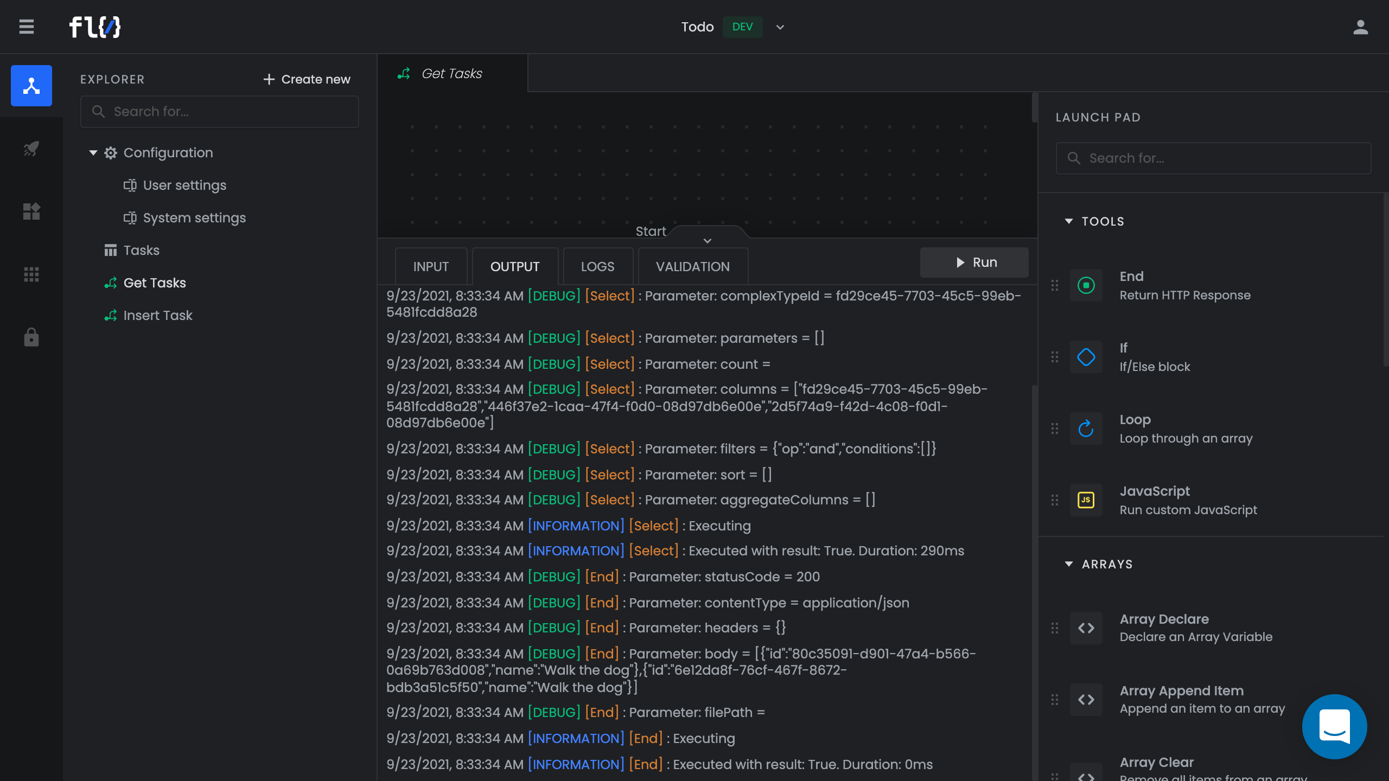
Task: Switch to the LOGS tab
Action: [x=598, y=266]
